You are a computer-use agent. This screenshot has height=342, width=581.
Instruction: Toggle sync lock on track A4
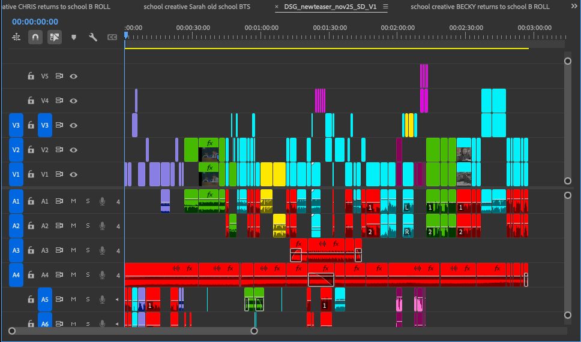point(59,274)
